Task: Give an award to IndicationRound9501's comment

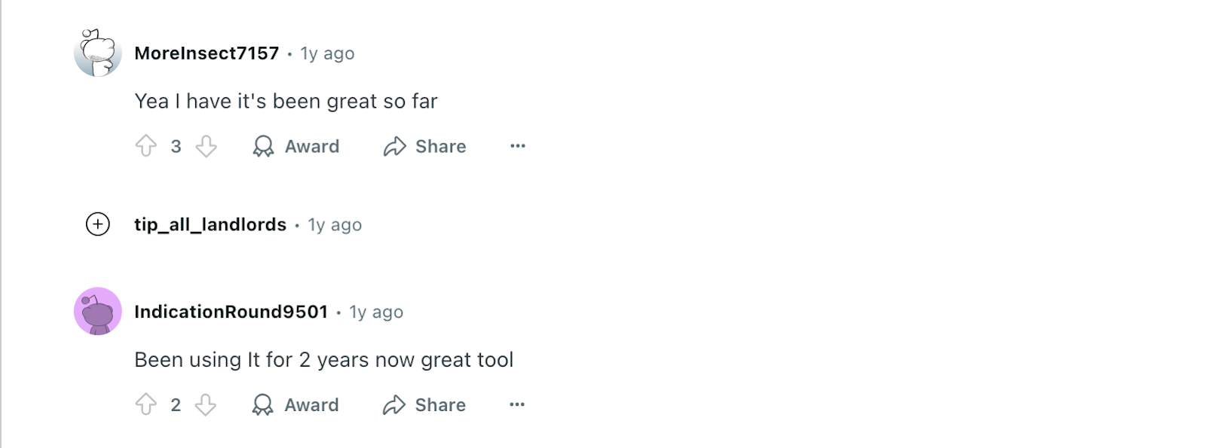Action: (295, 404)
